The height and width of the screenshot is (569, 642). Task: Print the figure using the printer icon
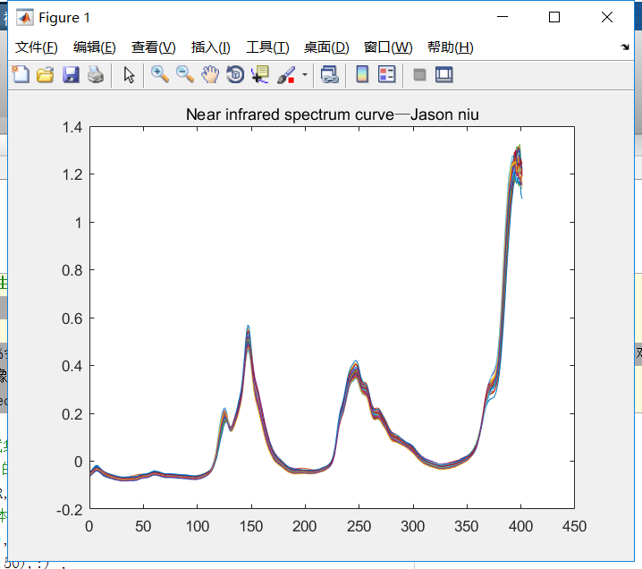click(x=96, y=75)
